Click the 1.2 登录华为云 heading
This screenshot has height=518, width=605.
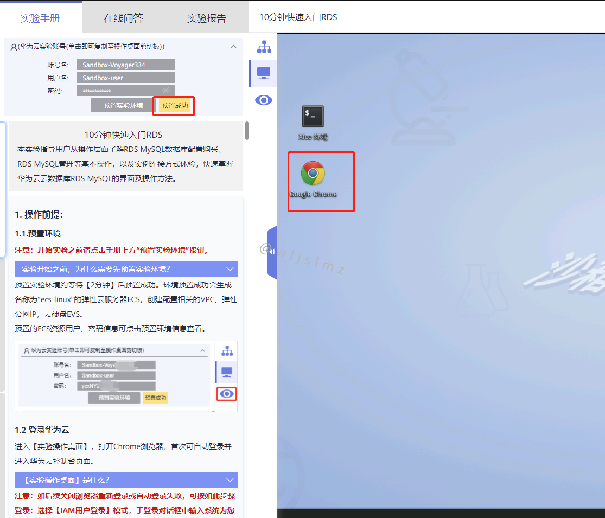click(x=42, y=430)
